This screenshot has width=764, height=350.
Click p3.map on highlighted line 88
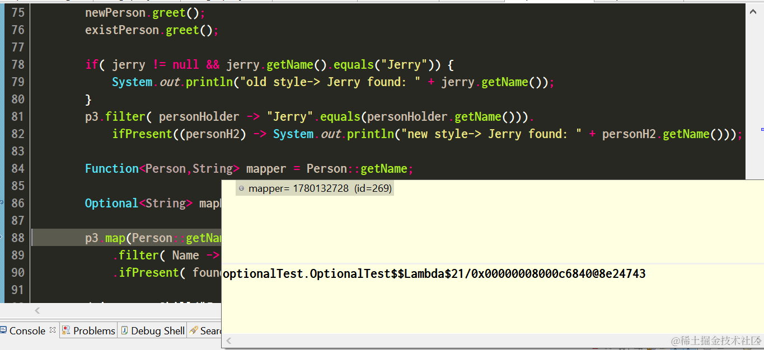pyautogui.click(x=105, y=238)
